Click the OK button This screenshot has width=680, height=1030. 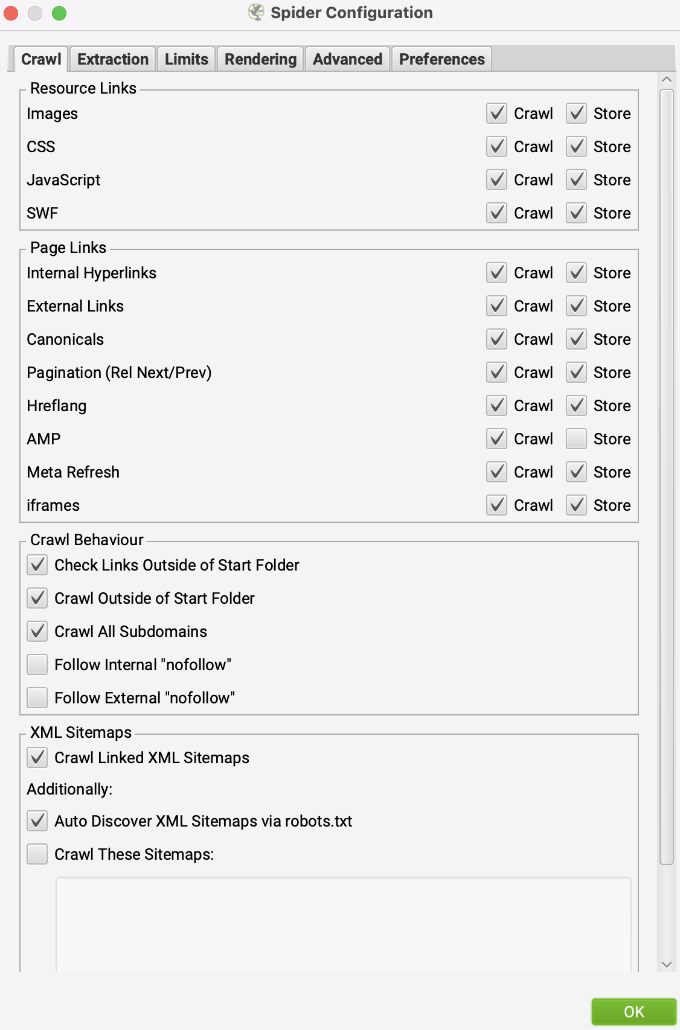pyautogui.click(x=633, y=1011)
